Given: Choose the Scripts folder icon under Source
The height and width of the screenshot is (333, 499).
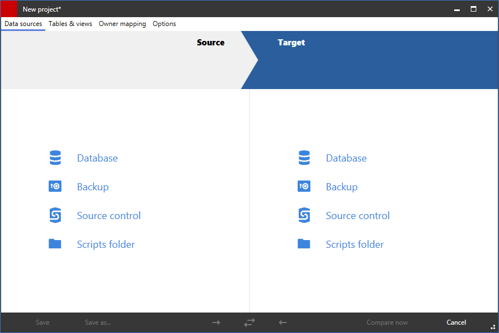Looking at the screenshot, I should point(55,244).
